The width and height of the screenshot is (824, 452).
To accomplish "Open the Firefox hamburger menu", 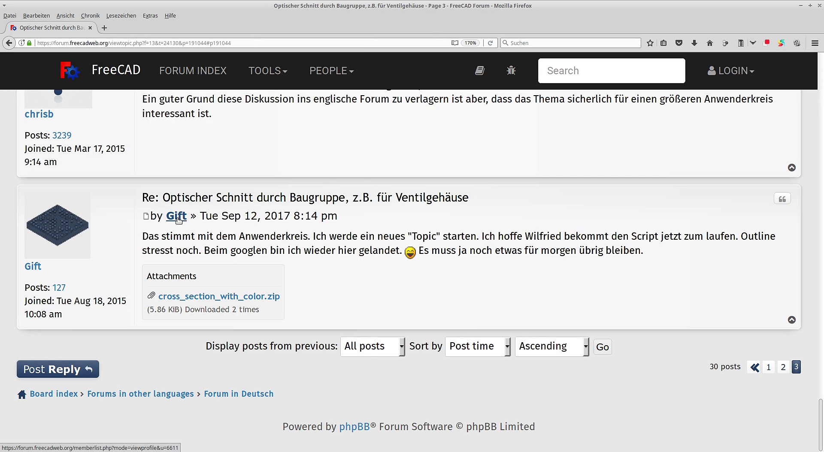I will (x=815, y=43).
